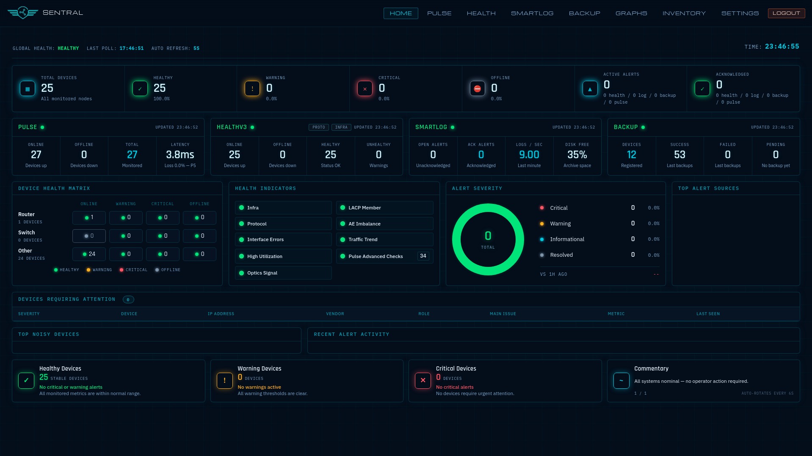812x456 pixels.
Task: Click the Logs per sec value 9.00
Action: (x=529, y=155)
